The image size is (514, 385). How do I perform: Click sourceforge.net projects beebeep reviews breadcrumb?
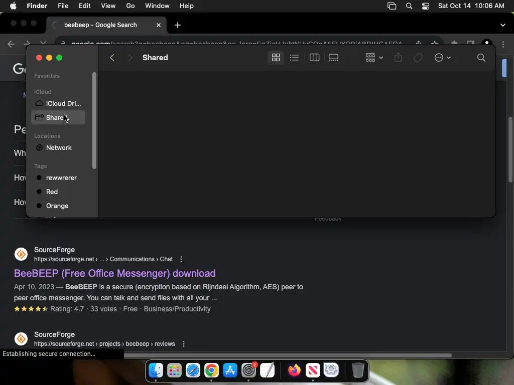tap(104, 344)
